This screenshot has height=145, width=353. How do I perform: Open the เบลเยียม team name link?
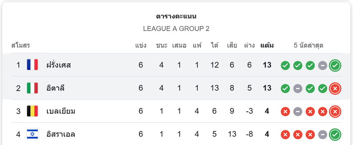pyautogui.click(x=61, y=111)
